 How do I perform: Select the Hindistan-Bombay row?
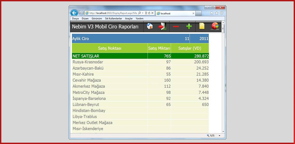[x=140, y=110]
